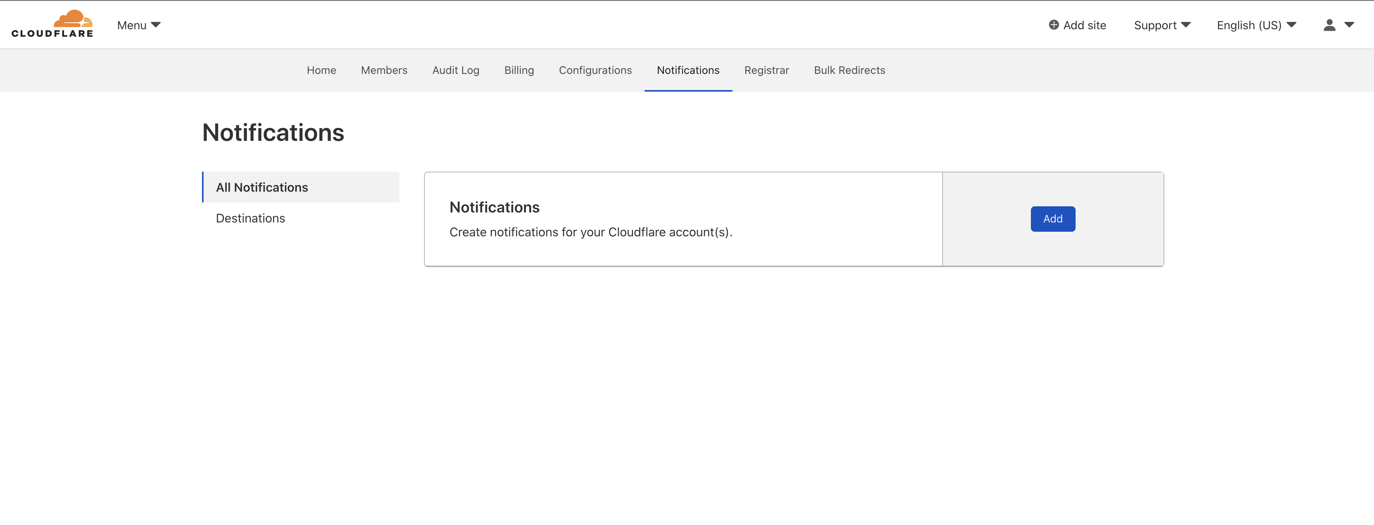This screenshot has height=525, width=1374.
Task: Open the English (US) language selector
Action: [1256, 25]
